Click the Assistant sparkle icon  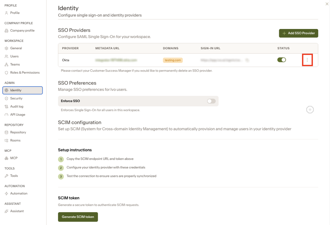[x=7, y=211]
